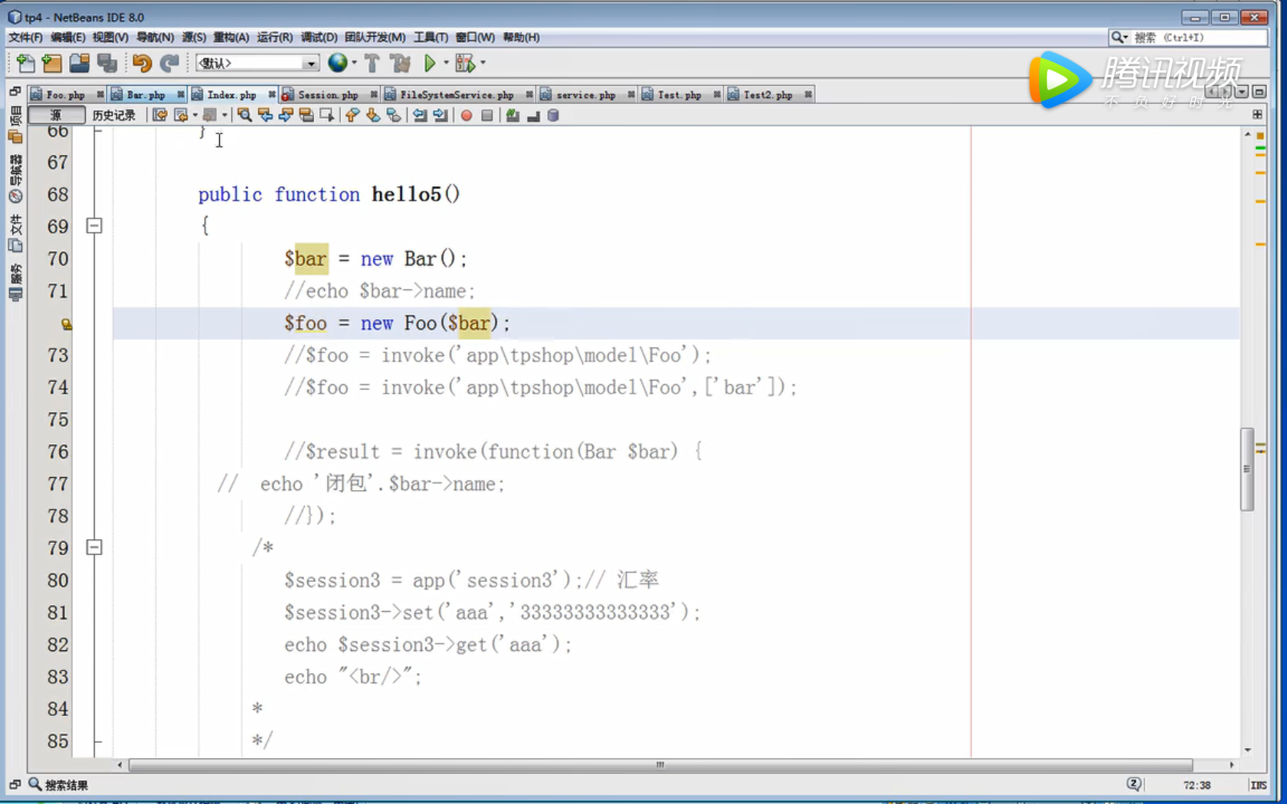Switch to the Bar.php tab

tap(146, 95)
